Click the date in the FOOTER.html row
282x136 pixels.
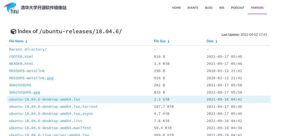tap(224, 56)
